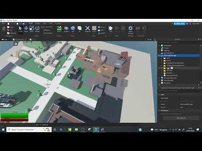Select Players in the Explorer
This screenshot has width=202, height=151.
[166, 48]
